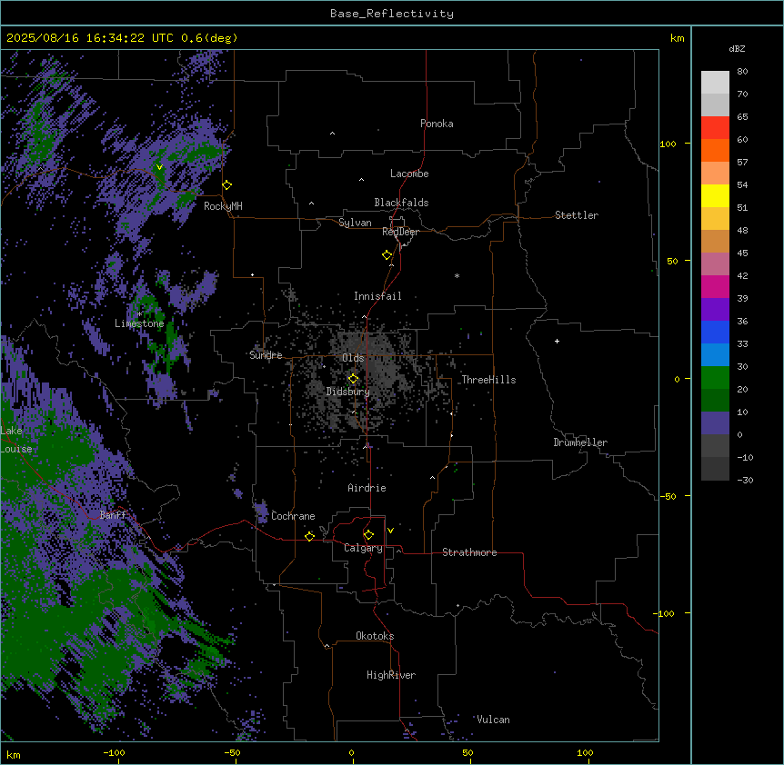Click the Vulcan city label
Screen dimensions: 784x765
coord(494,720)
